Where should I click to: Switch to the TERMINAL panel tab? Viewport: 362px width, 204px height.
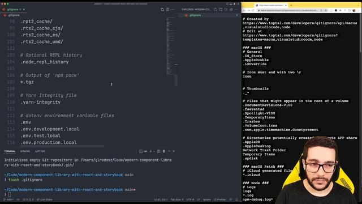tap(10, 151)
